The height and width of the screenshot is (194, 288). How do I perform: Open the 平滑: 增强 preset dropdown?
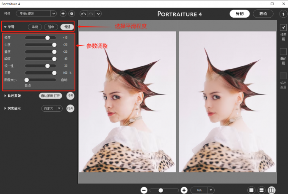pos(53,14)
